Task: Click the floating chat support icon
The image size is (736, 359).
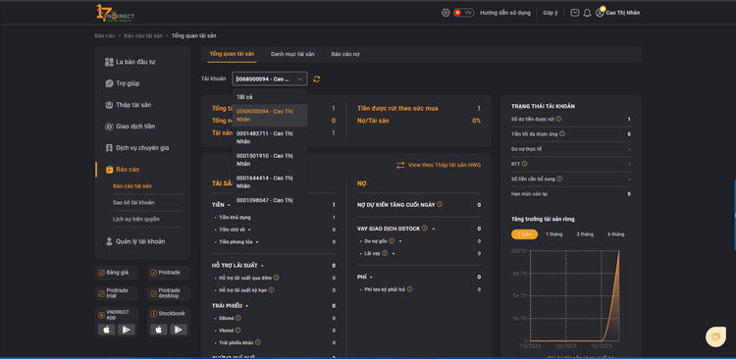Action: [x=715, y=336]
